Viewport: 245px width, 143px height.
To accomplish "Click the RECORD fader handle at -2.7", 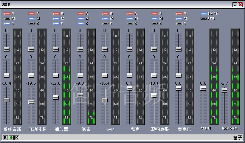I will pyautogui.click(x=224, y=90).
